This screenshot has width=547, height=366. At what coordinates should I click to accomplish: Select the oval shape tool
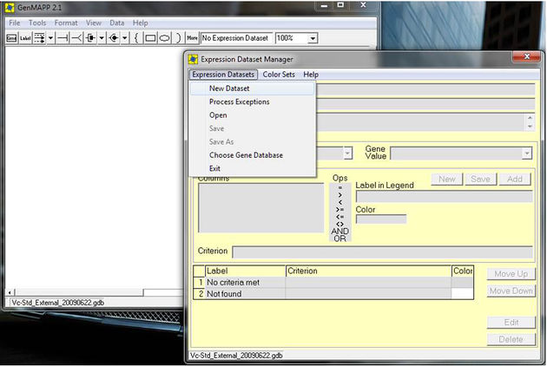click(165, 38)
